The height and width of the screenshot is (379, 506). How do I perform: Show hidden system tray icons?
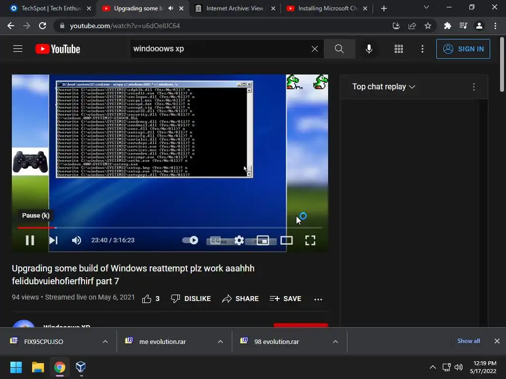point(433,367)
